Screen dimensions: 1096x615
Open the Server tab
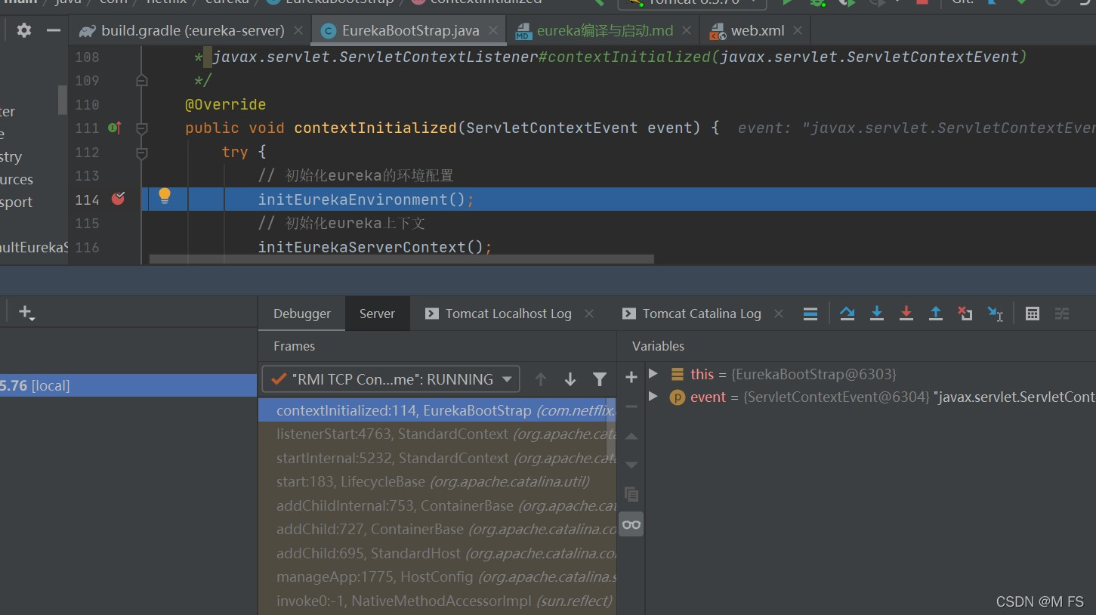pos(377,314)
